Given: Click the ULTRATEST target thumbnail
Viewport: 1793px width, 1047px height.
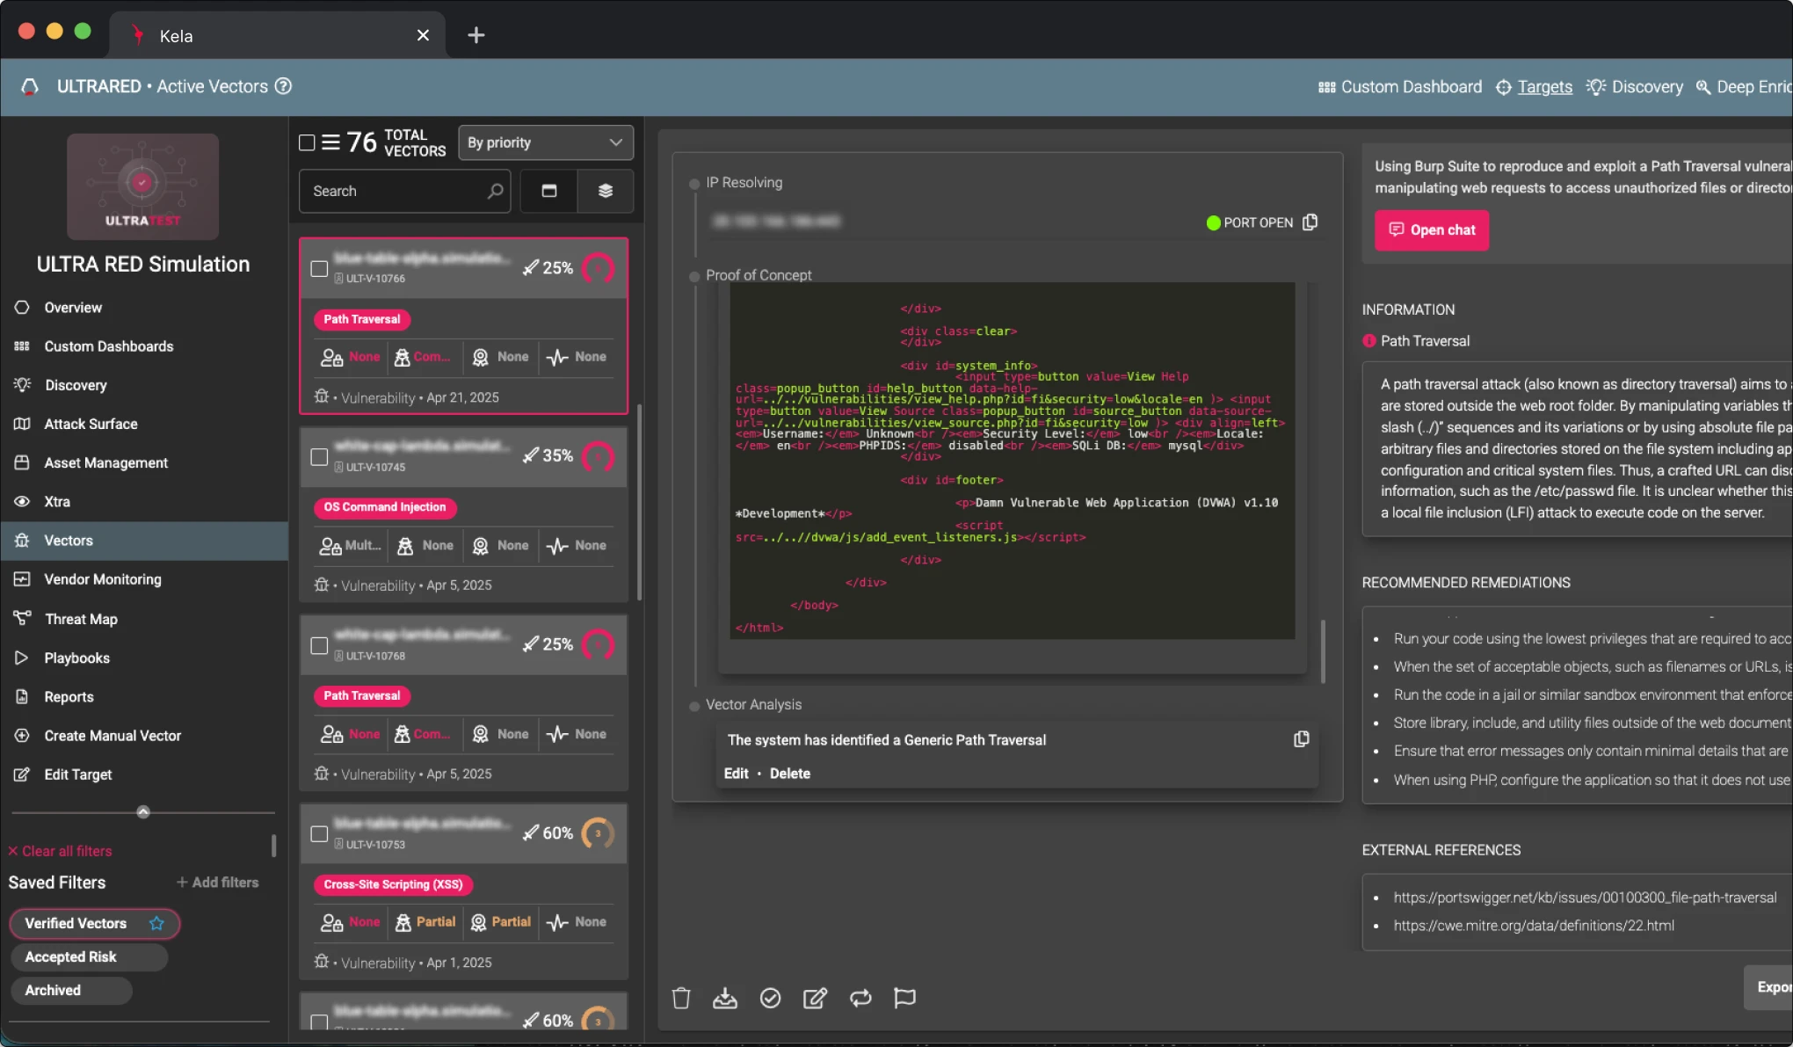Looking at the screenshot, I should coord(143,186).
